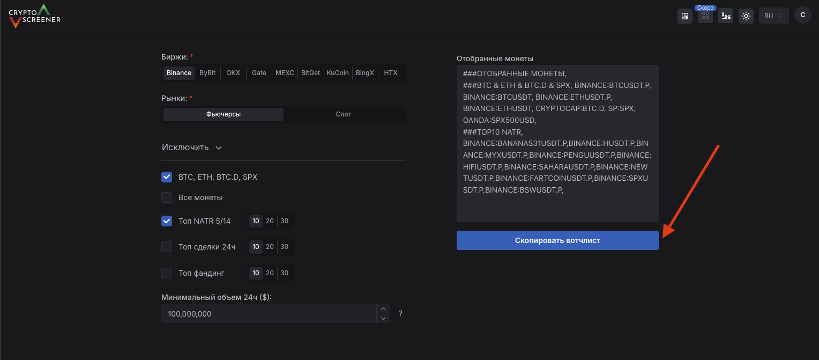The image size is (819, 360).
Task: Choose 10 for Топ сделки 24ч
Action: (x=256, y=247)
